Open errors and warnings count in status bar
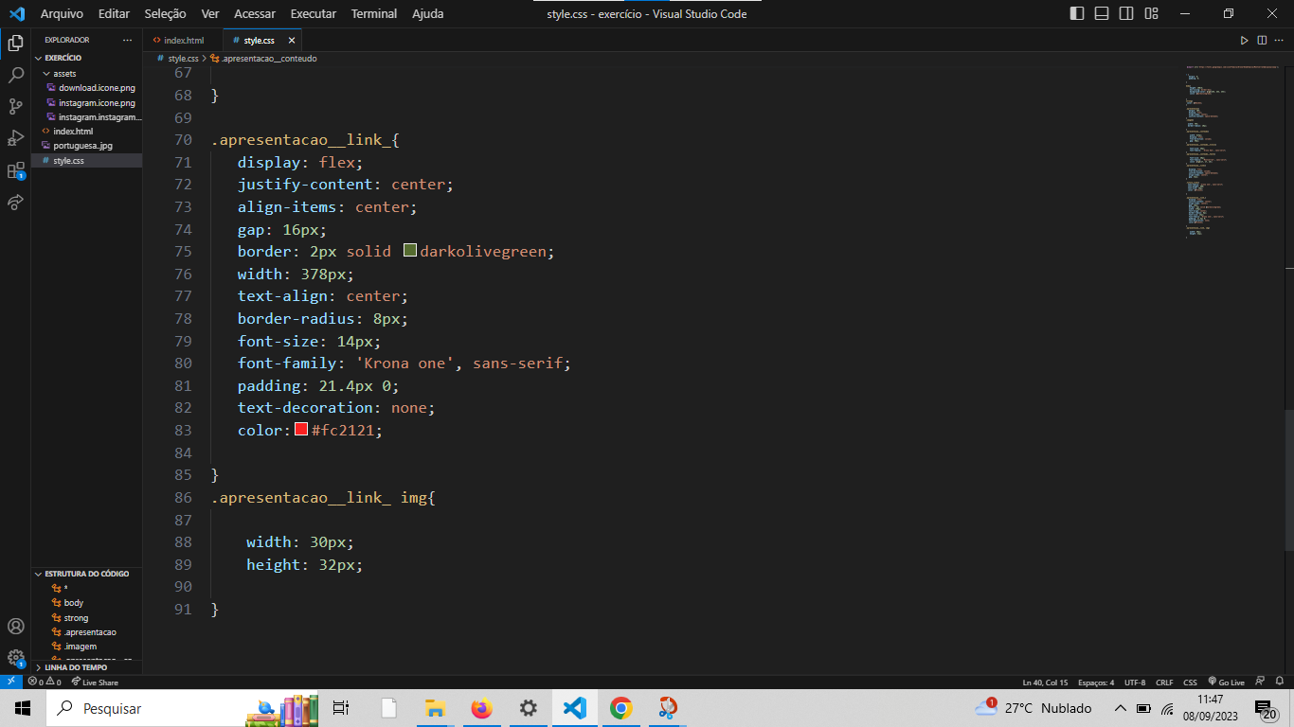This screenshot has height=727, width=1294. coord(45,682)
